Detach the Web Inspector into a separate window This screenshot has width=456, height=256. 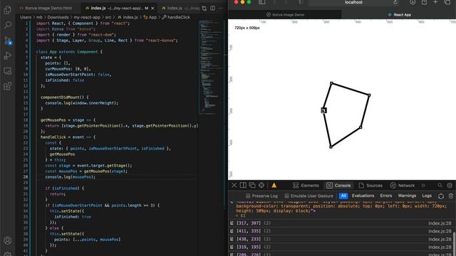coord(252,185)
